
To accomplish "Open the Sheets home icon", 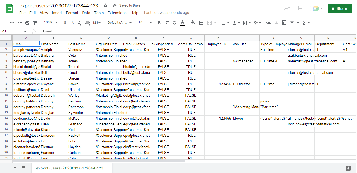I will (x=10, y=9).
